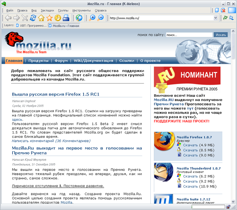Print the page with the printer icon
Image resolution: width=237 pixels, height=210 pixels.
[66, 18]
